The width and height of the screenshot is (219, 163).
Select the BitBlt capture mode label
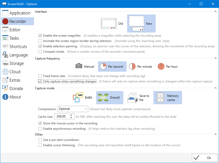tap(89, 98)
